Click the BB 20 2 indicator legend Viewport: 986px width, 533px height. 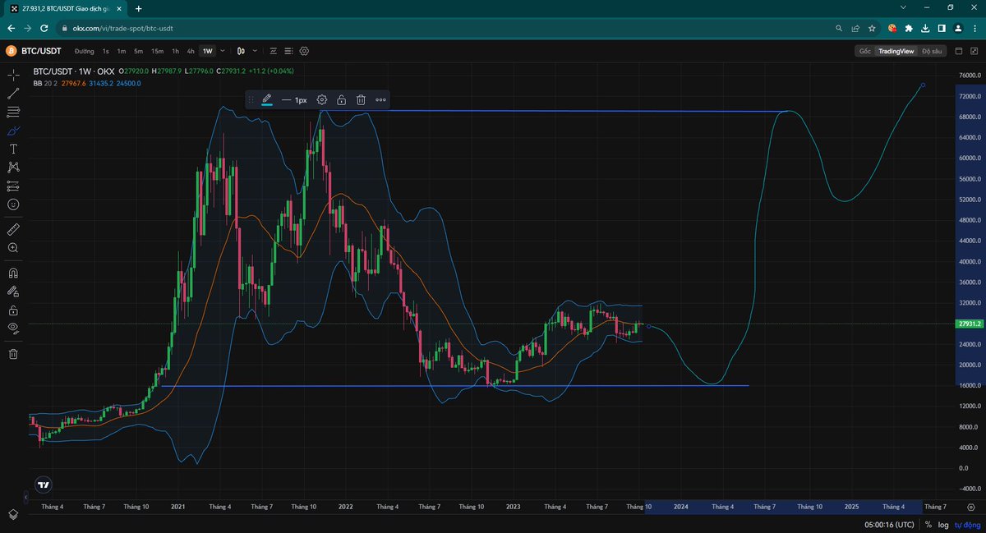tap(47, 83)
